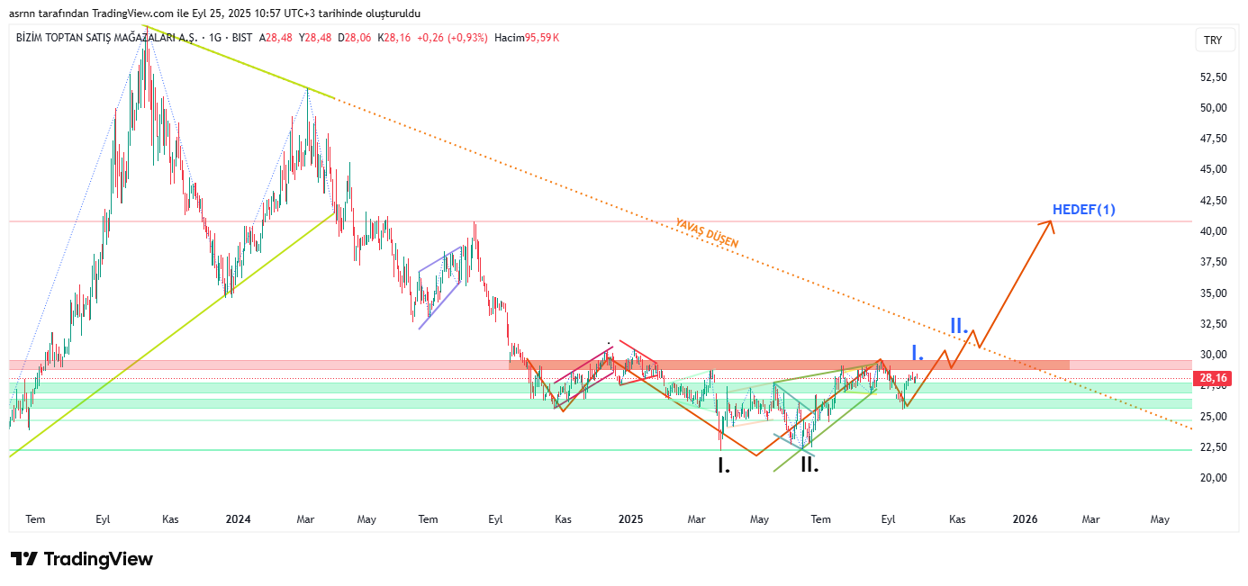Viewport: 1248px width, 586px height.
Task: Select the HEDEF(1) target text label
Action: (x=1084, y=210)
